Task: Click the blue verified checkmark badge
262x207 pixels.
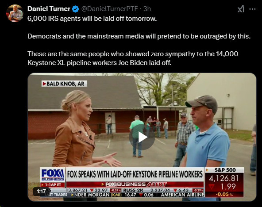Action: (x=75, y=9)
